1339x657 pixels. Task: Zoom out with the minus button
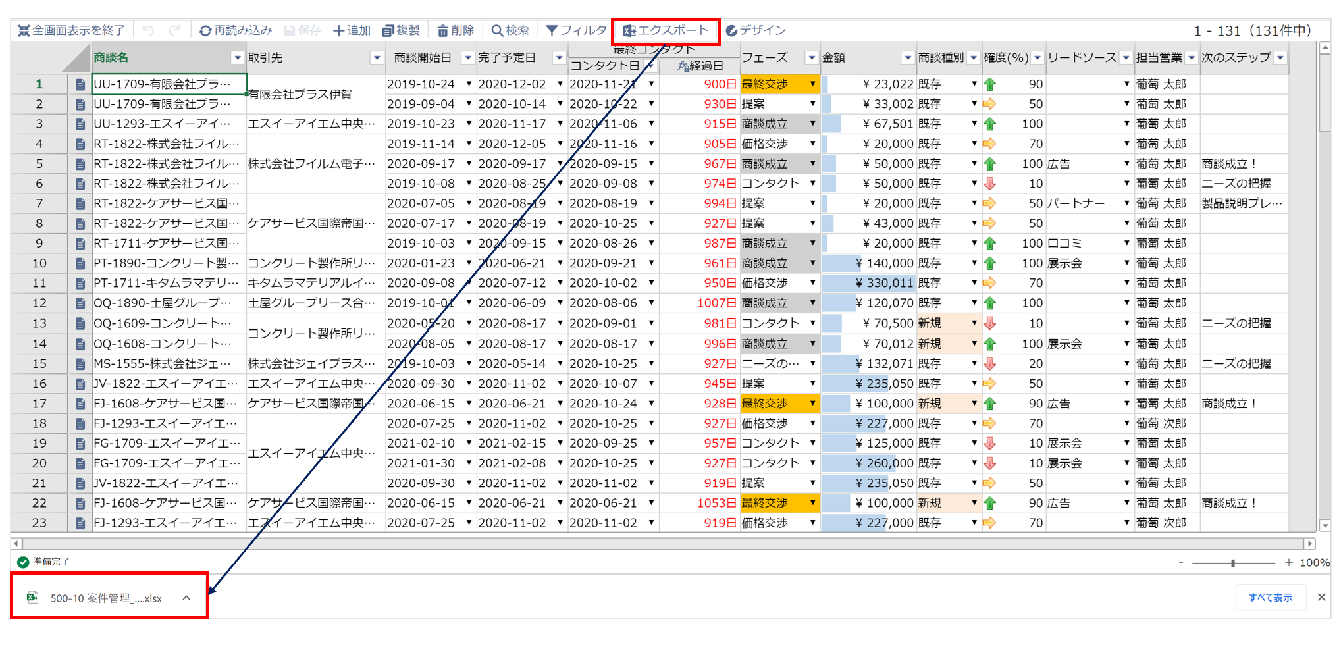(x=1181, y=562)
